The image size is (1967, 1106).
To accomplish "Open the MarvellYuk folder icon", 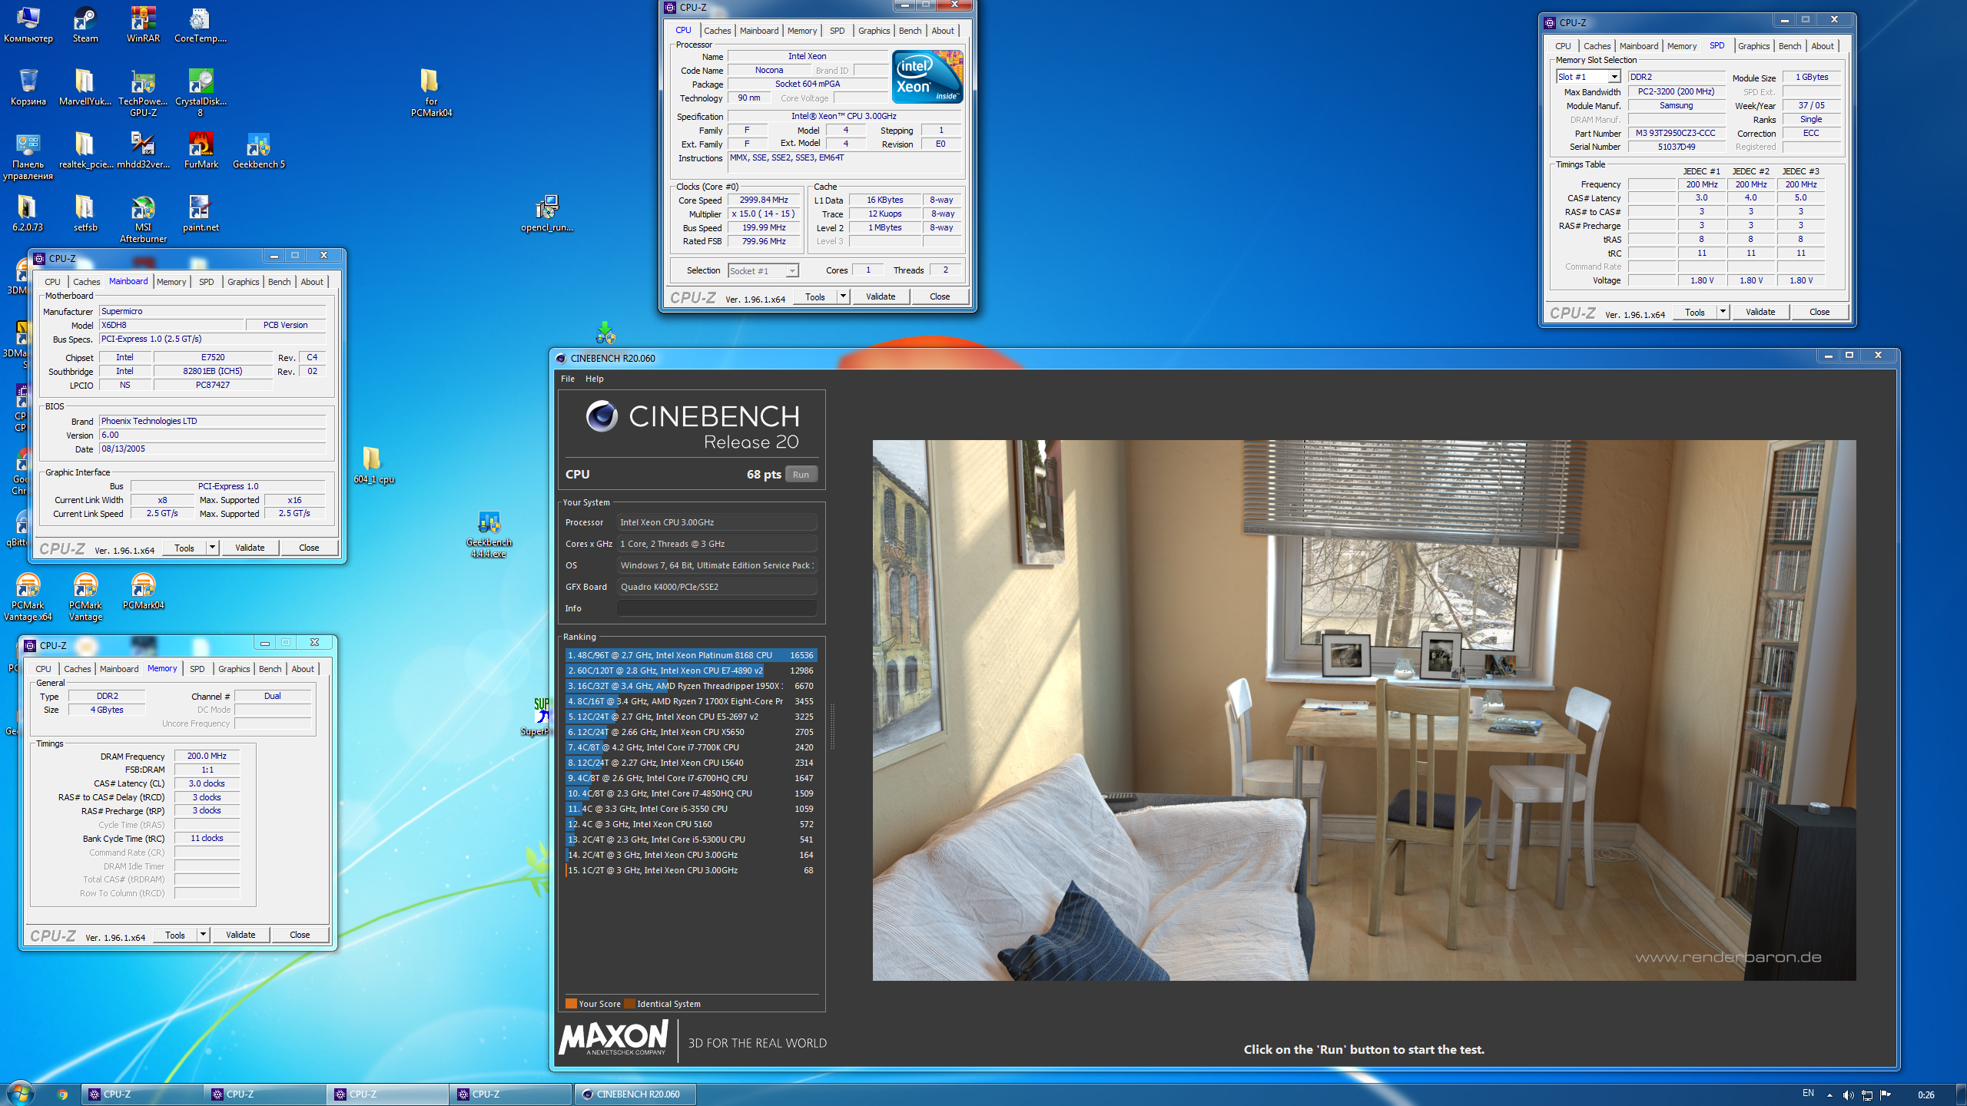I will [x=85, y=87].
